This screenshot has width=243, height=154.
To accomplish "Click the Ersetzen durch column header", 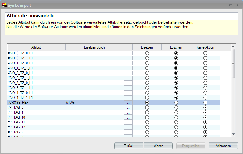I will [x=94, y=47].
